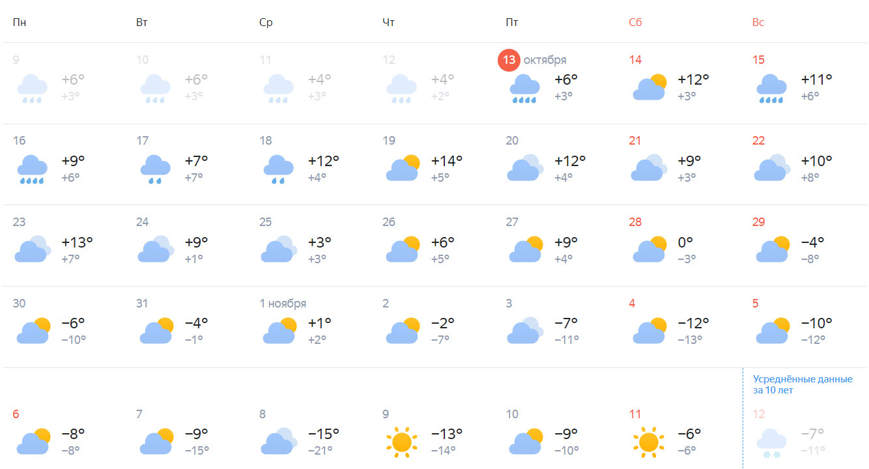
Task: Click the partly sunny icon for October 14
Action: click(649, 88)
